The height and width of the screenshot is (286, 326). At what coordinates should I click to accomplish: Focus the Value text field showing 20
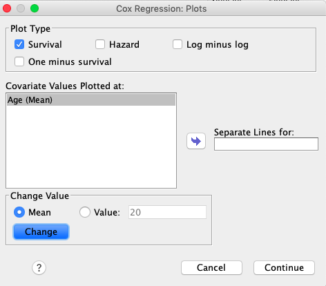click(167, 212)
